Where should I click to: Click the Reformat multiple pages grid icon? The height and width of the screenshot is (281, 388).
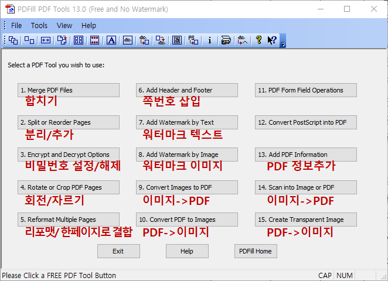coord(79,40)
